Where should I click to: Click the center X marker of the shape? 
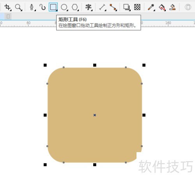click(x=95, y=115)
